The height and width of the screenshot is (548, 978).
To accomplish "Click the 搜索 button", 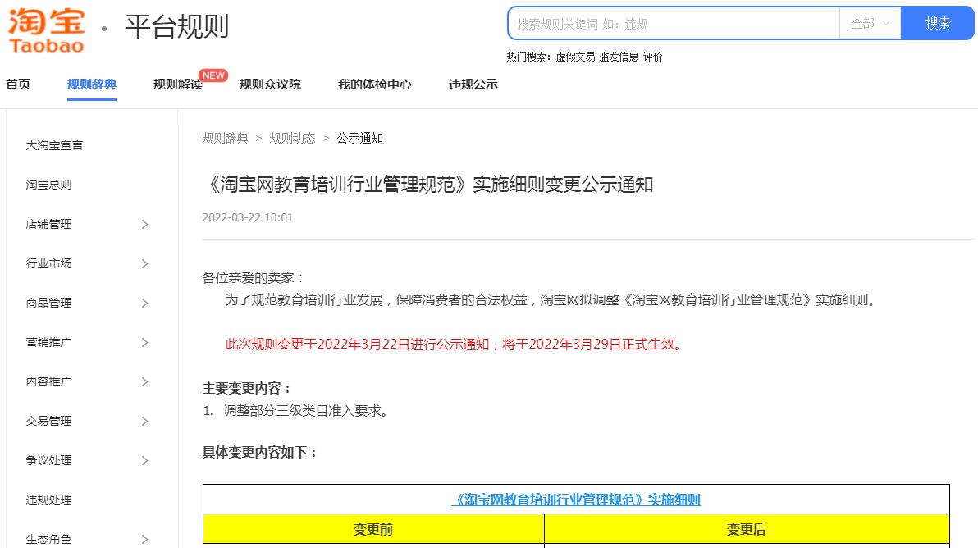I will pos(938,24).
